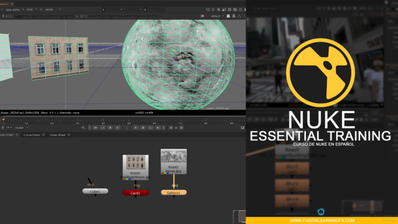Open the default 3D camera dropdown
Screen dimensions: 398x224
tap(218, 16)
